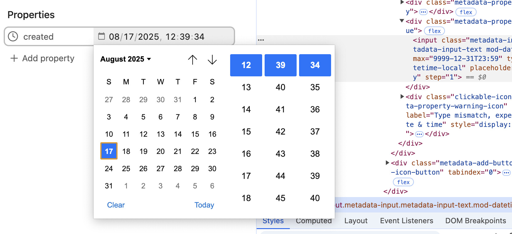
Task: Open the Event Listeners tab
Action: [x=406, y=221]
